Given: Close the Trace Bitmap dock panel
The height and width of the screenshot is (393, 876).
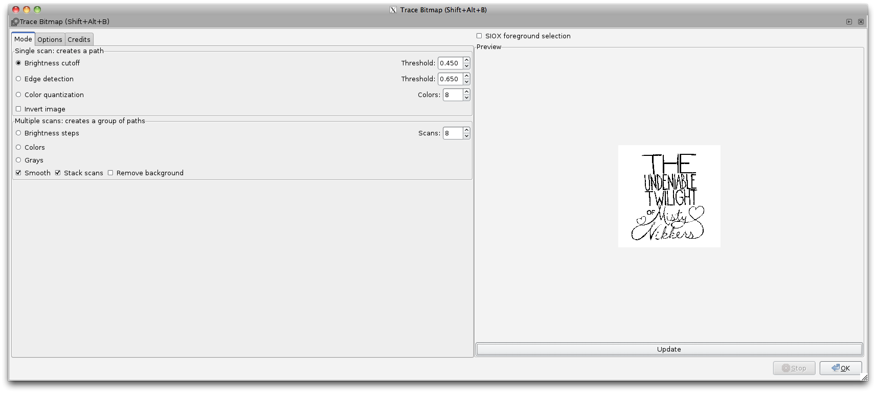Looking at the screenshot, I should [x=861, y=22].
